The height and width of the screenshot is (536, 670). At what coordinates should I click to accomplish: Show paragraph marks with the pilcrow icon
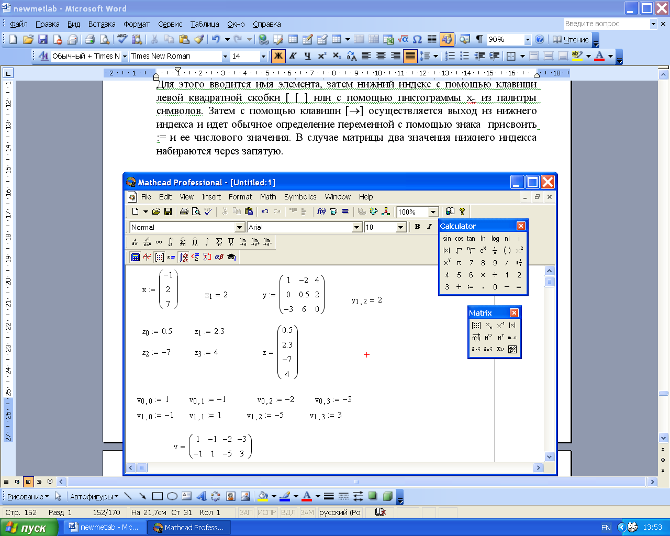point(479,39)
